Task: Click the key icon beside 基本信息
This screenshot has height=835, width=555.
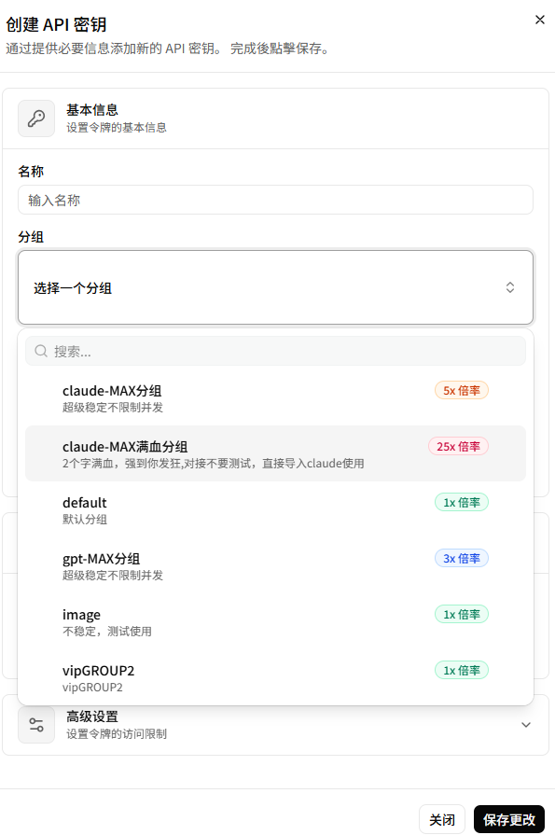Action: pyautogui.click(x=36, y=118)
